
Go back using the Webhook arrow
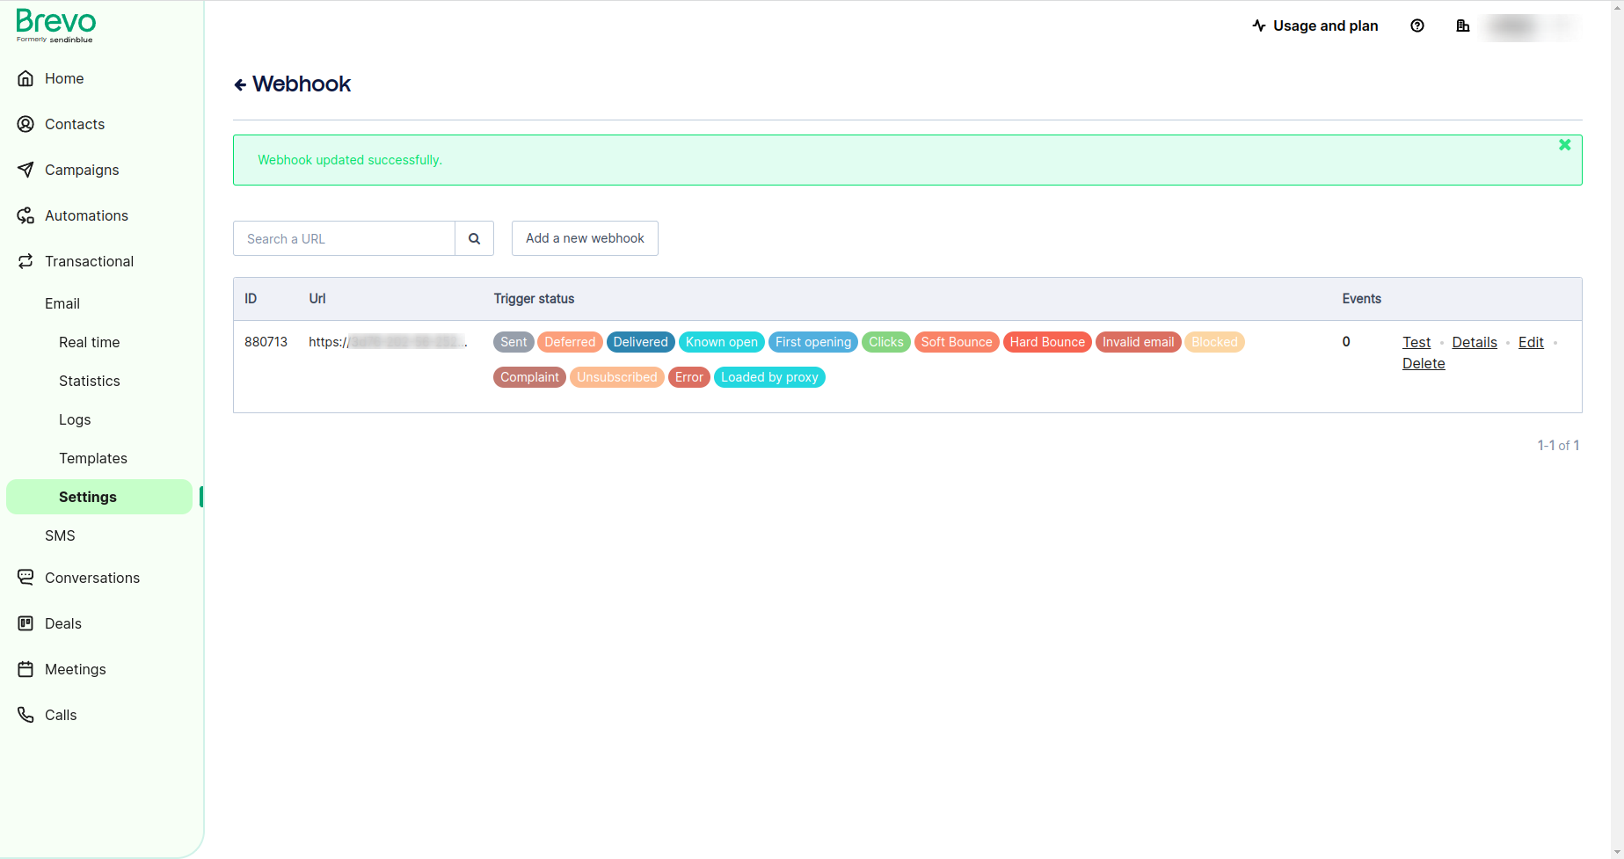coord(240,84)
